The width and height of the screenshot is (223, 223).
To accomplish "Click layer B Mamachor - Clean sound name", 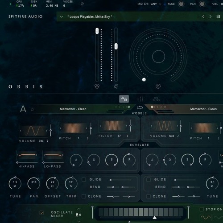I will (x=203, y=109).
